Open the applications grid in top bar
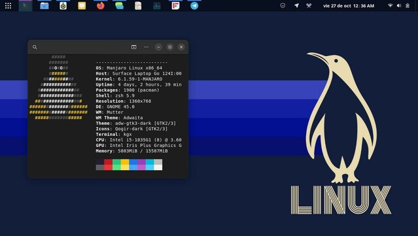The image size is (418, 236). (x=8, y=6)
